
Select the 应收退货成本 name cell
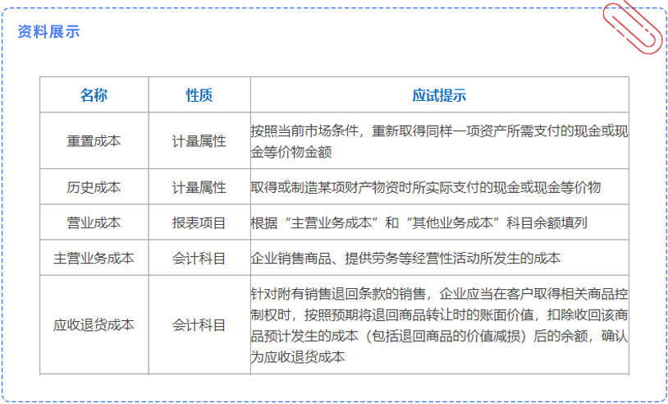[x=94, y=325]
